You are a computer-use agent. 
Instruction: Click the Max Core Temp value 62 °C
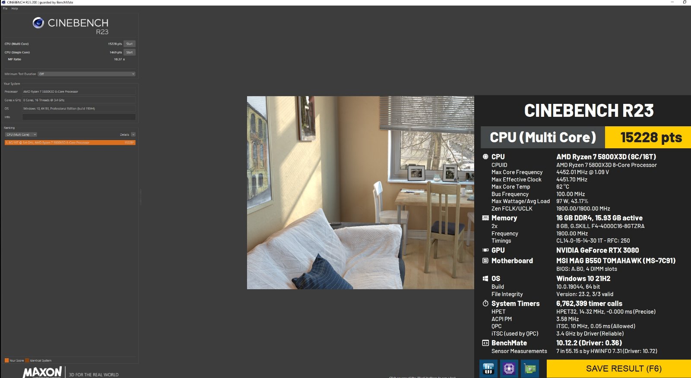click(563, 187)
